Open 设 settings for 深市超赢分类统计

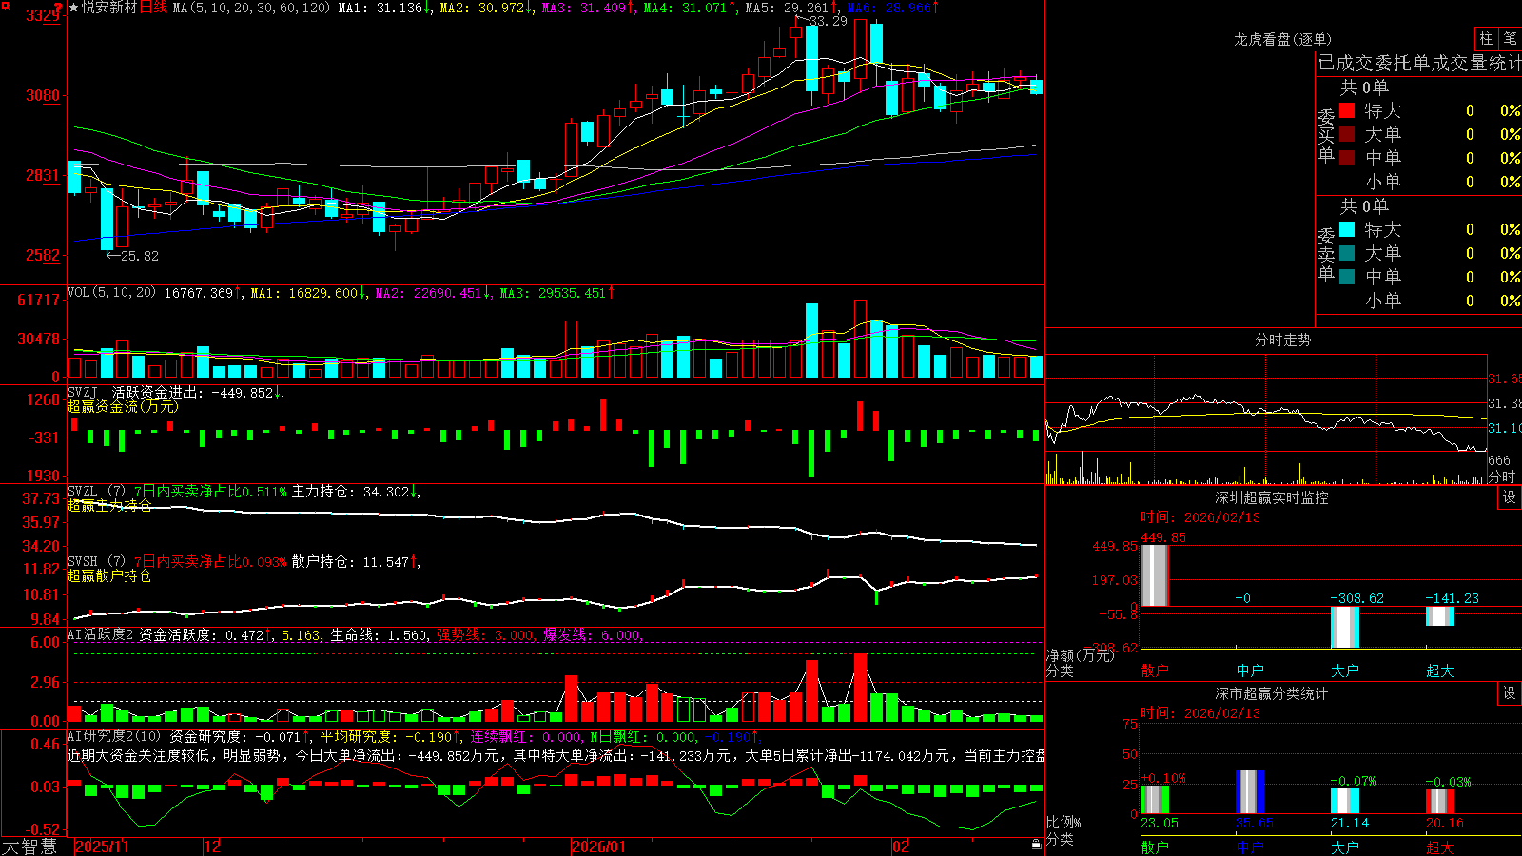pyautogui.click(x=1510, y=693)
